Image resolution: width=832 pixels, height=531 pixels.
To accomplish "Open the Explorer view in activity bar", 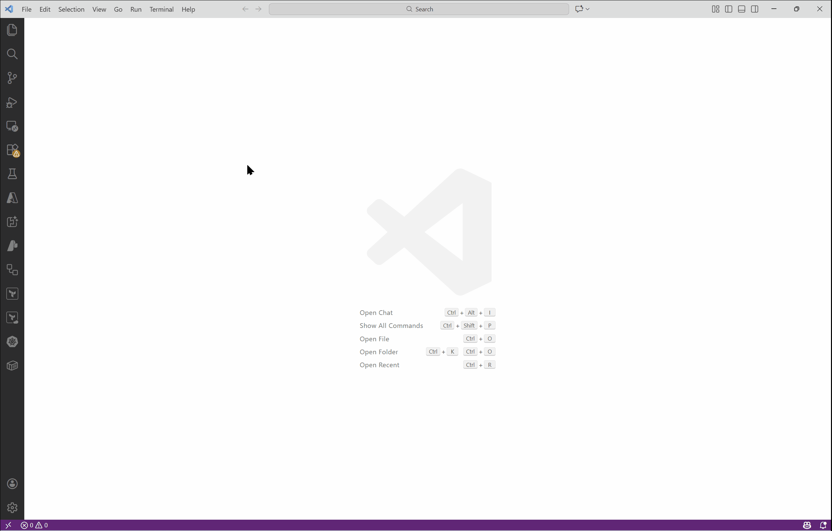I will click(12, 30).
